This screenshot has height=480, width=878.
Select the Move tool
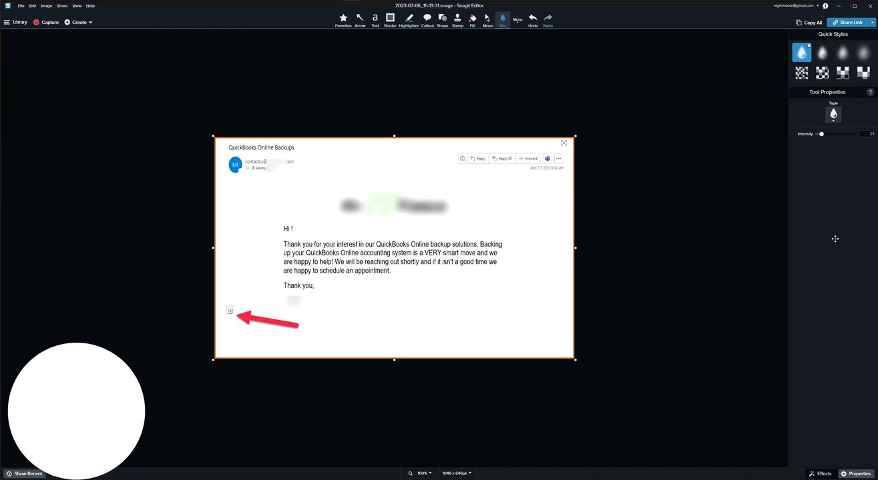click(x=487, y=21)
